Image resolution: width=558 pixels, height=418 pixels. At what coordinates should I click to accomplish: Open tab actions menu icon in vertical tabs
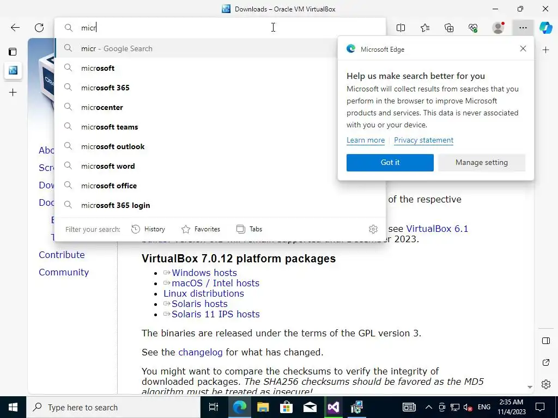click(x=13, y=52)
